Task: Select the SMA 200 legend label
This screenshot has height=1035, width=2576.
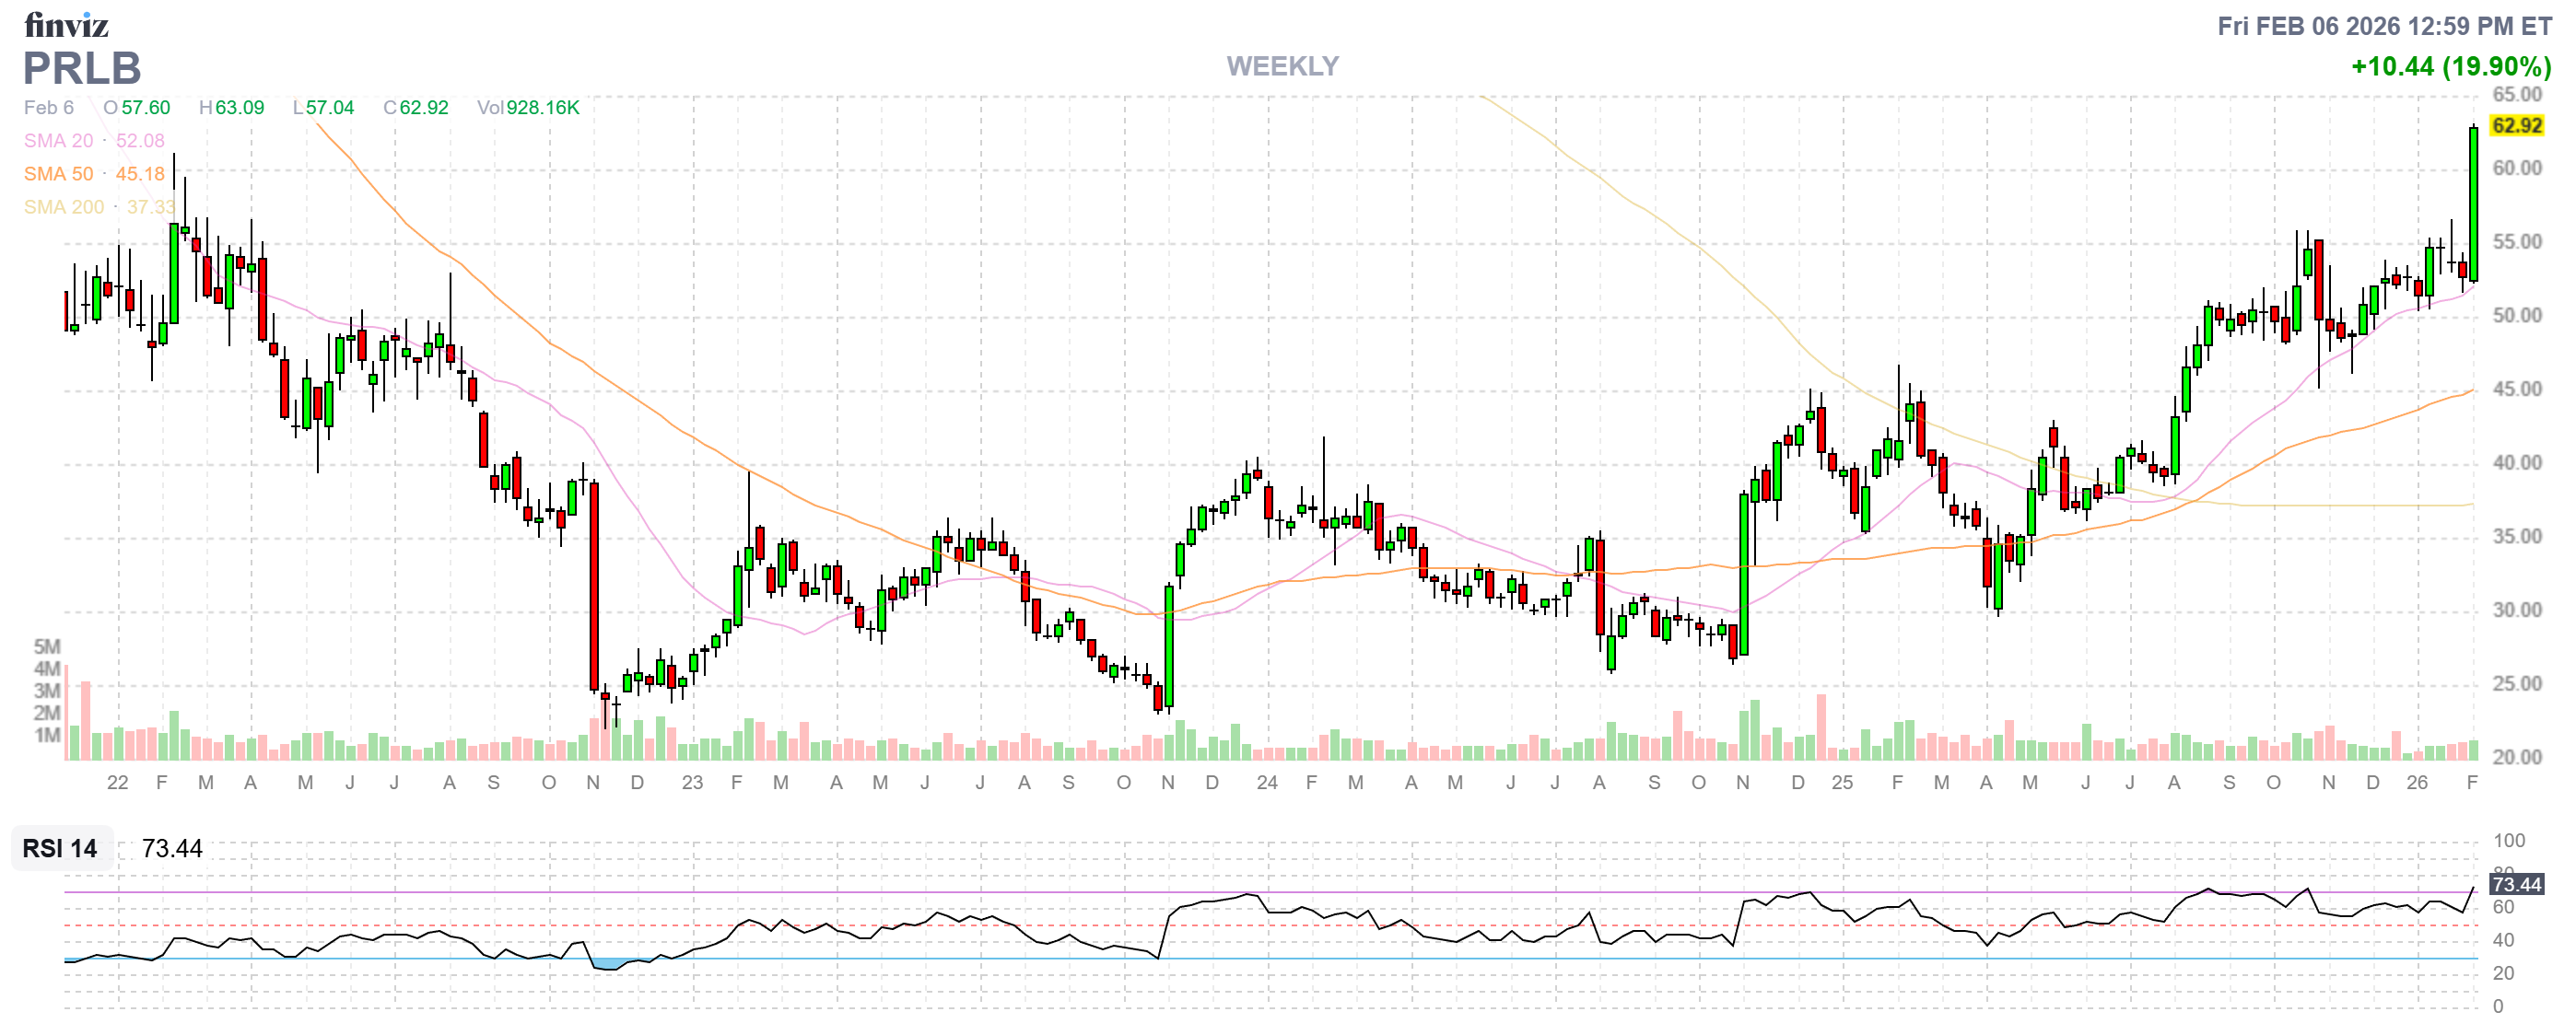Action: pos(64,207)
